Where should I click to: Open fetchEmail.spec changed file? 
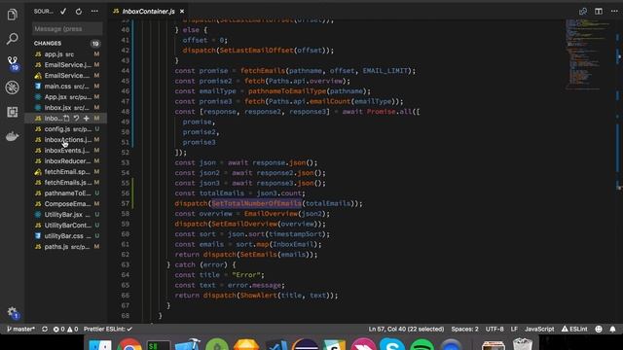pos(66,172)
